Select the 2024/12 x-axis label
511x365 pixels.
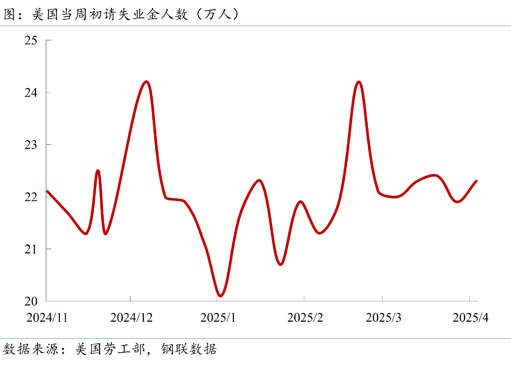pos(131,318)
